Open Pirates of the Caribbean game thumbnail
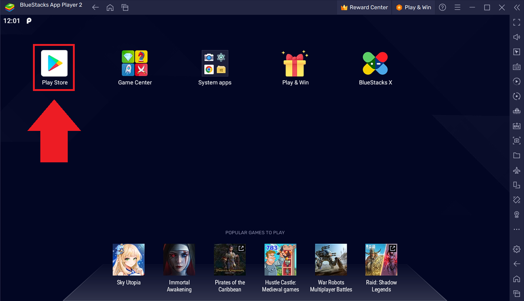The image size is (524, 301). [230, 260]
